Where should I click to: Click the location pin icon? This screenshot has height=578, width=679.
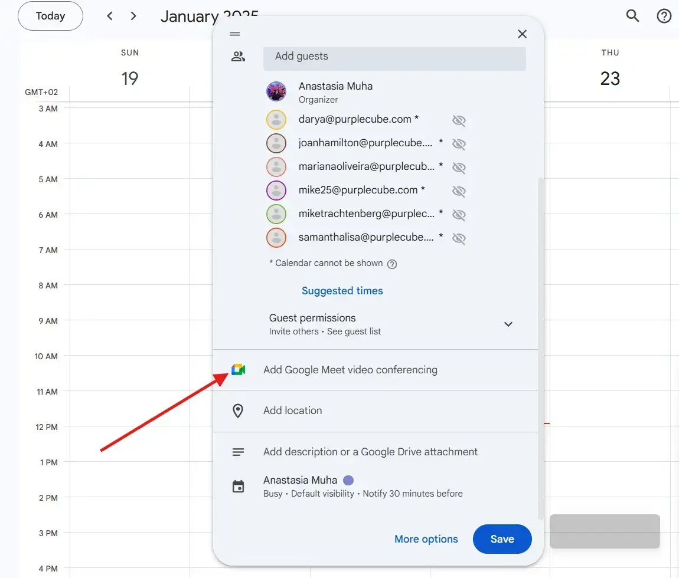[238, 410]
